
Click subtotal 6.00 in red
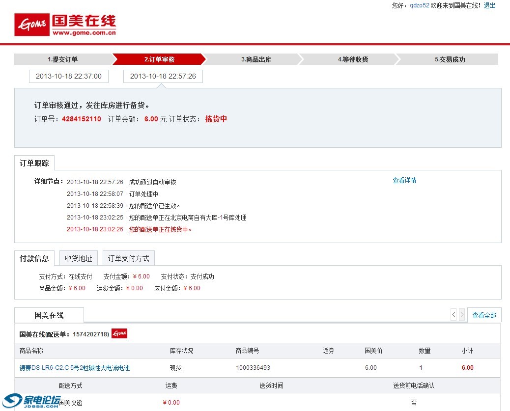coord(468,368)
